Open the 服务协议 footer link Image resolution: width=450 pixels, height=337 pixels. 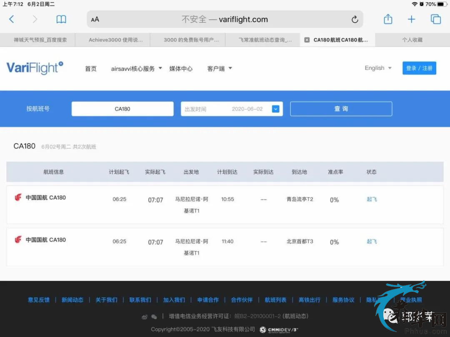coord(343,300)
